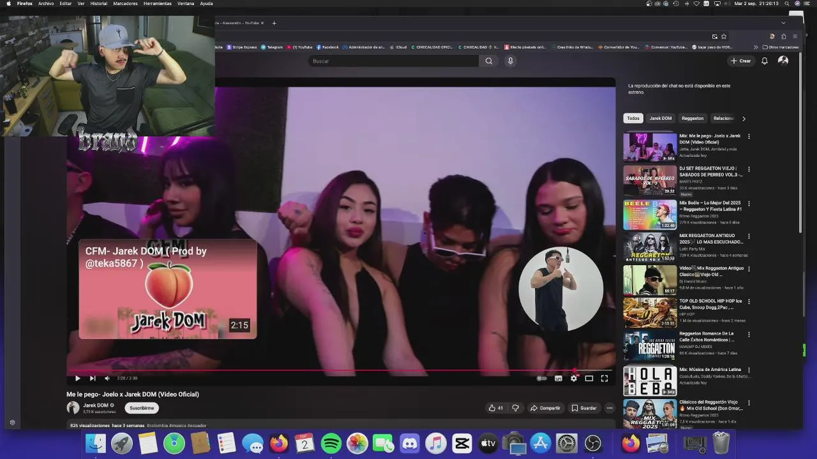Open Music app from the Dock
Image resolution: width=817 pixels, height=459 pixels.
point(436,443)
